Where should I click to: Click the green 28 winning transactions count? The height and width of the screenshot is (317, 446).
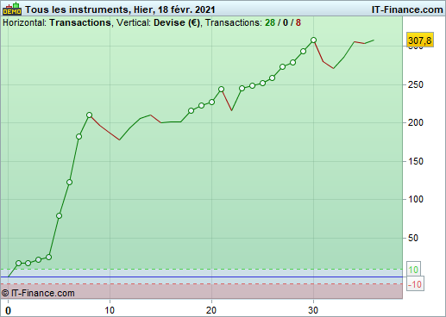[270, 22]
